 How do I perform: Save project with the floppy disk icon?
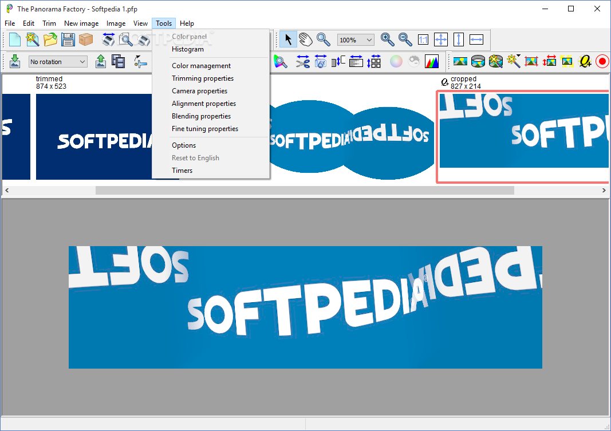(68, 39)
